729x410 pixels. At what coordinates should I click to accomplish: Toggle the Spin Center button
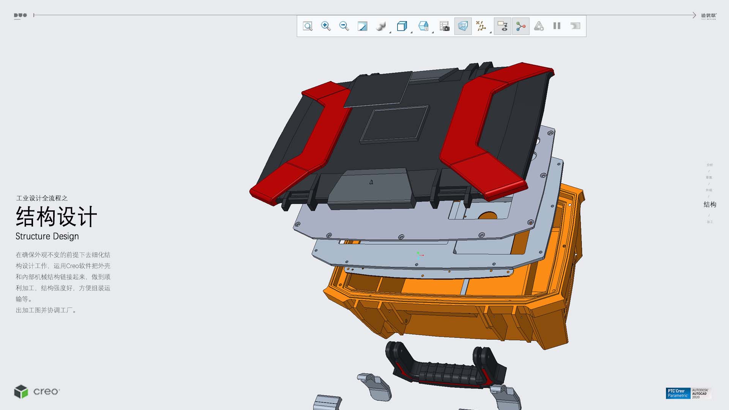click(x=521, y=26)
